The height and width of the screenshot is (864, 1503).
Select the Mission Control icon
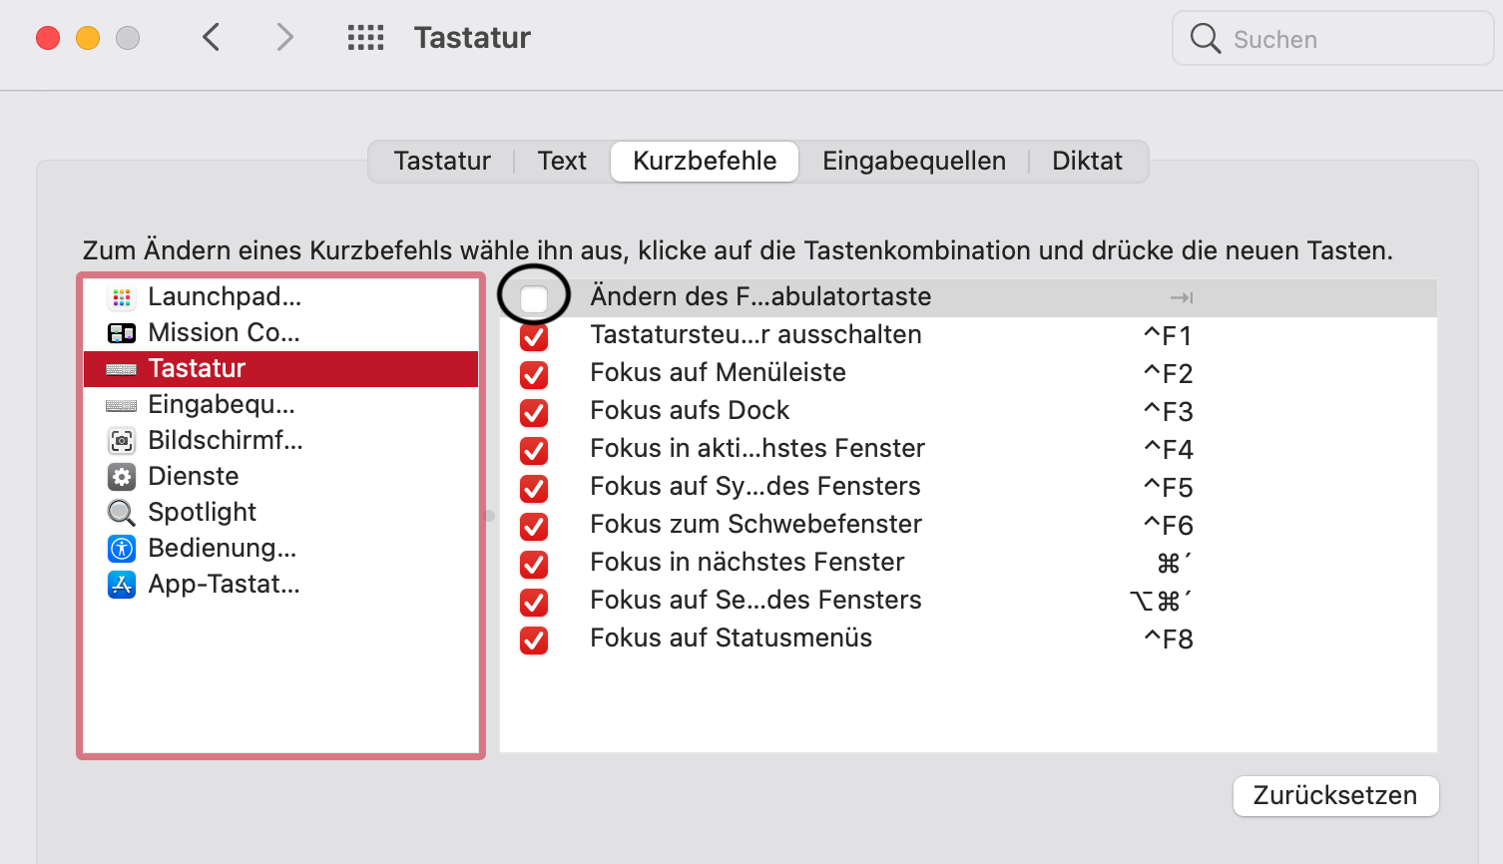pyautogui.click(x=122, y=333)
